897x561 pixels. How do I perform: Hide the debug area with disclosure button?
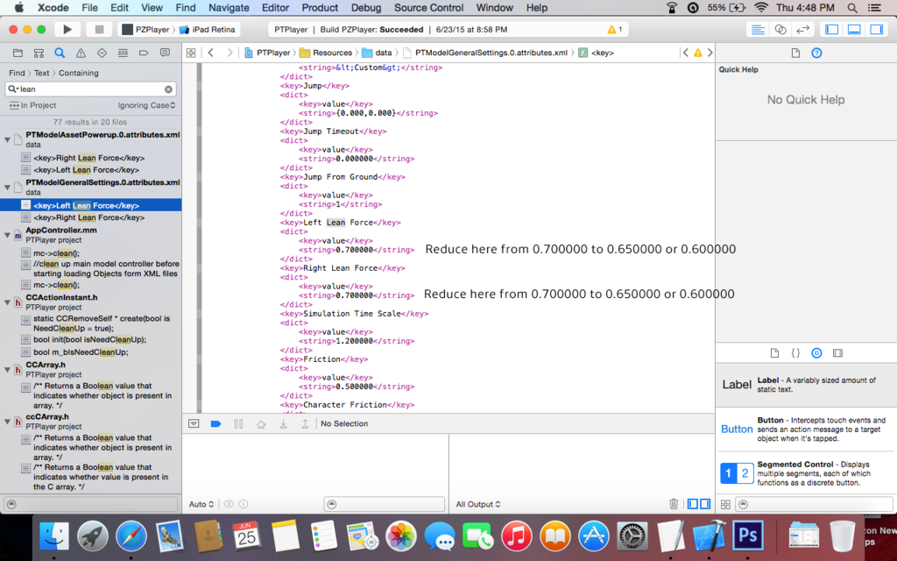pyautogui.click(x=194, y=423)
